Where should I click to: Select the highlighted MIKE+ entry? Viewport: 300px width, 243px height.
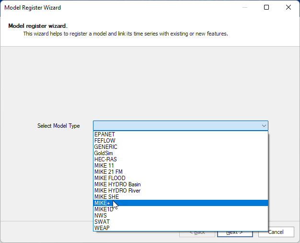point(181,203)
